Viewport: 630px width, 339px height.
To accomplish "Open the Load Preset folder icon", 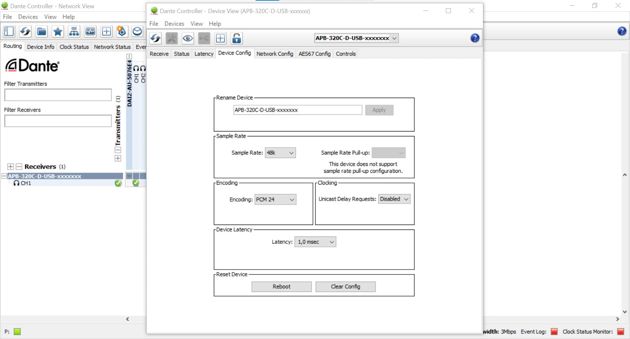I will click(41, 31).
